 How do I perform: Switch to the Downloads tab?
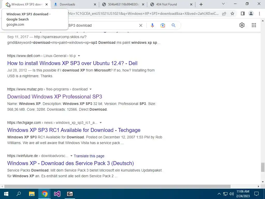(74, 4)
